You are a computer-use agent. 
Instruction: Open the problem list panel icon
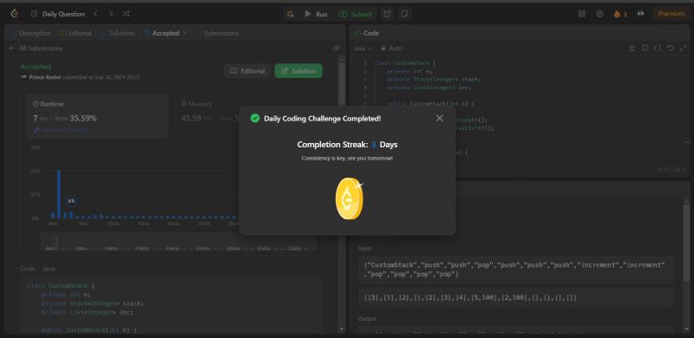click(34, 14)
